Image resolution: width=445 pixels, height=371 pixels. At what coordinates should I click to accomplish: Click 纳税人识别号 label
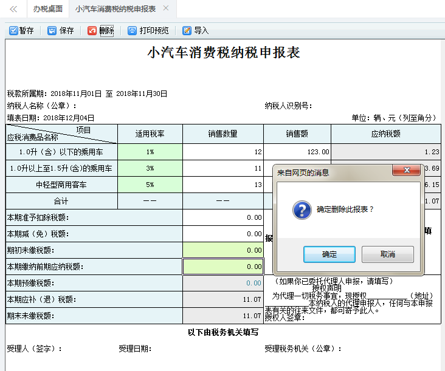(x=288, y=106)
